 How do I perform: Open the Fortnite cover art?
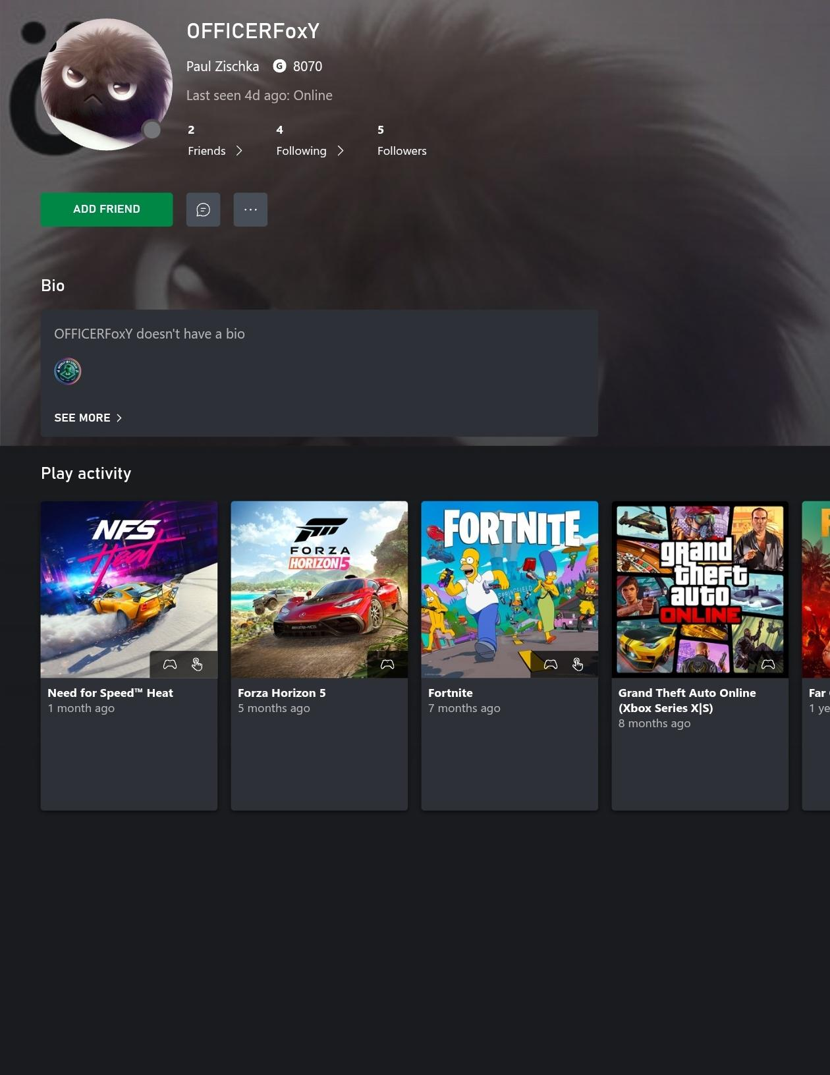click(510, 590)
